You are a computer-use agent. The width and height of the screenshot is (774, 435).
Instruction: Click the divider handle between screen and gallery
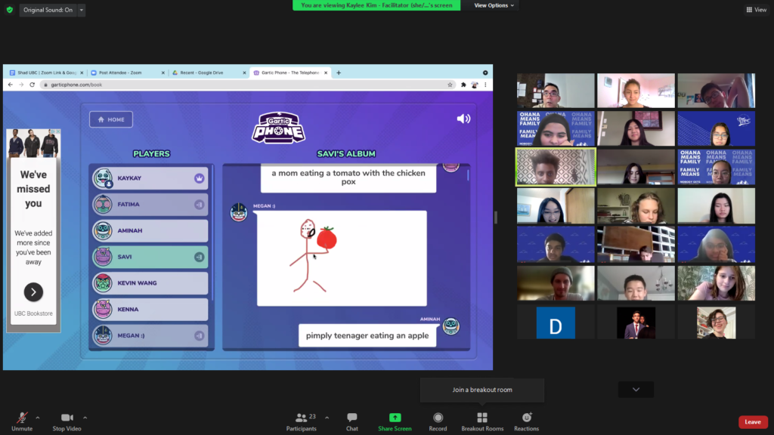496,217
